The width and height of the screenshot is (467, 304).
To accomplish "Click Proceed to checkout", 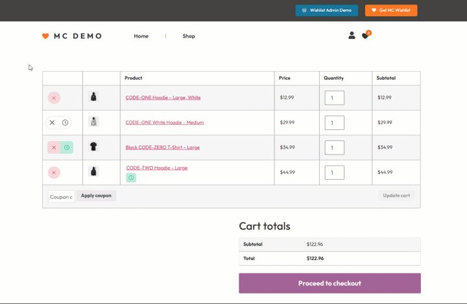I will 329,283.
